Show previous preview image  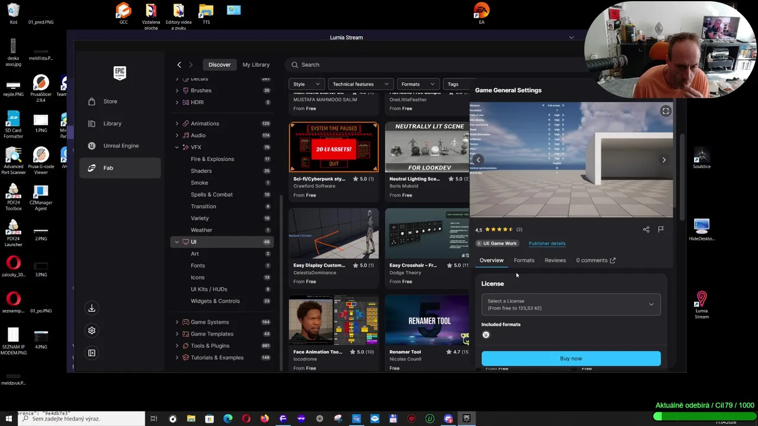tap(478, 160)
